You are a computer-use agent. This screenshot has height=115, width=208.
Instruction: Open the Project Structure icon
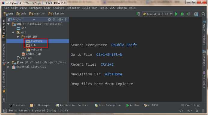pos(196,14)
